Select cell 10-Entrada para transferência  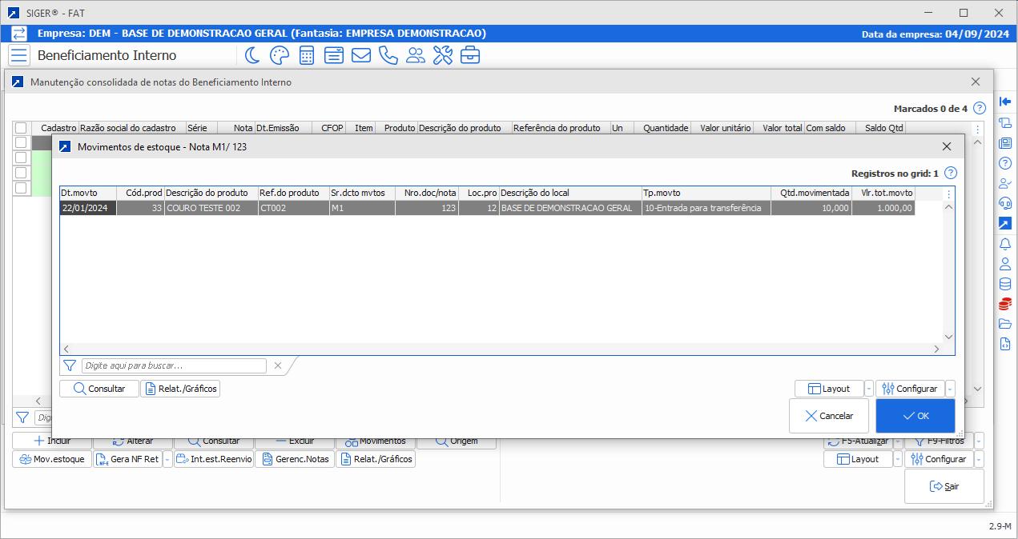click(706, 208)
